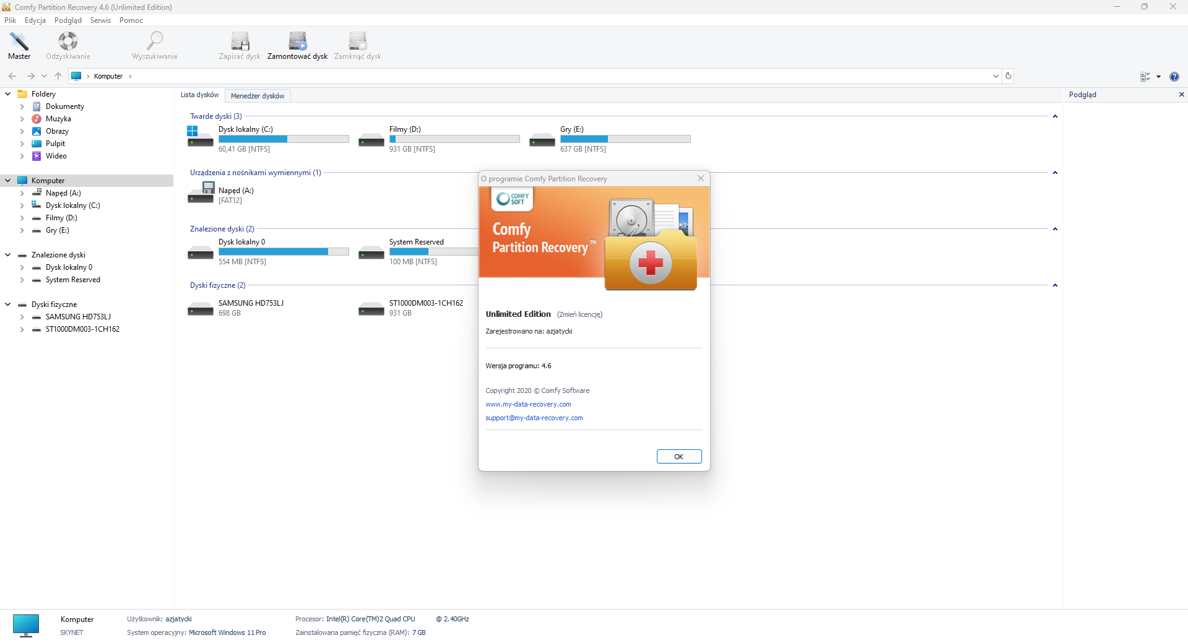Collapse the Znalezione dyski group in list
The image size is (1188, 643).
[1055, 229]
